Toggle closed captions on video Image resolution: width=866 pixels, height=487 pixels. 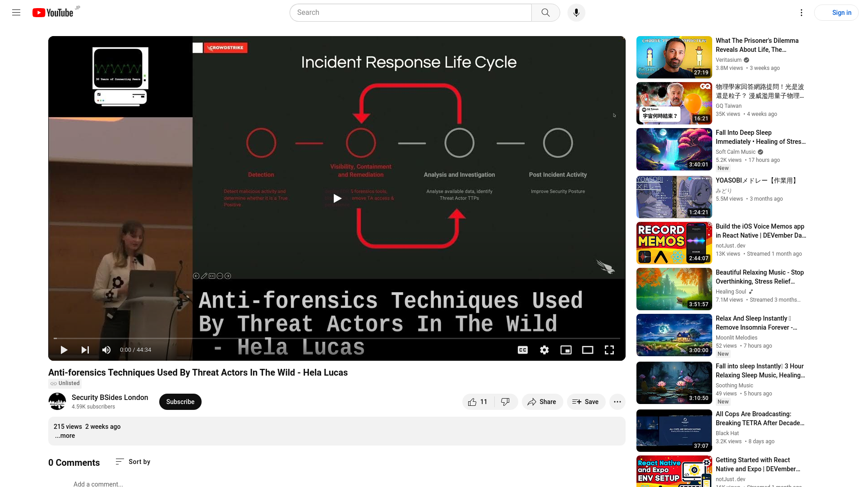(x=523, y=349)
